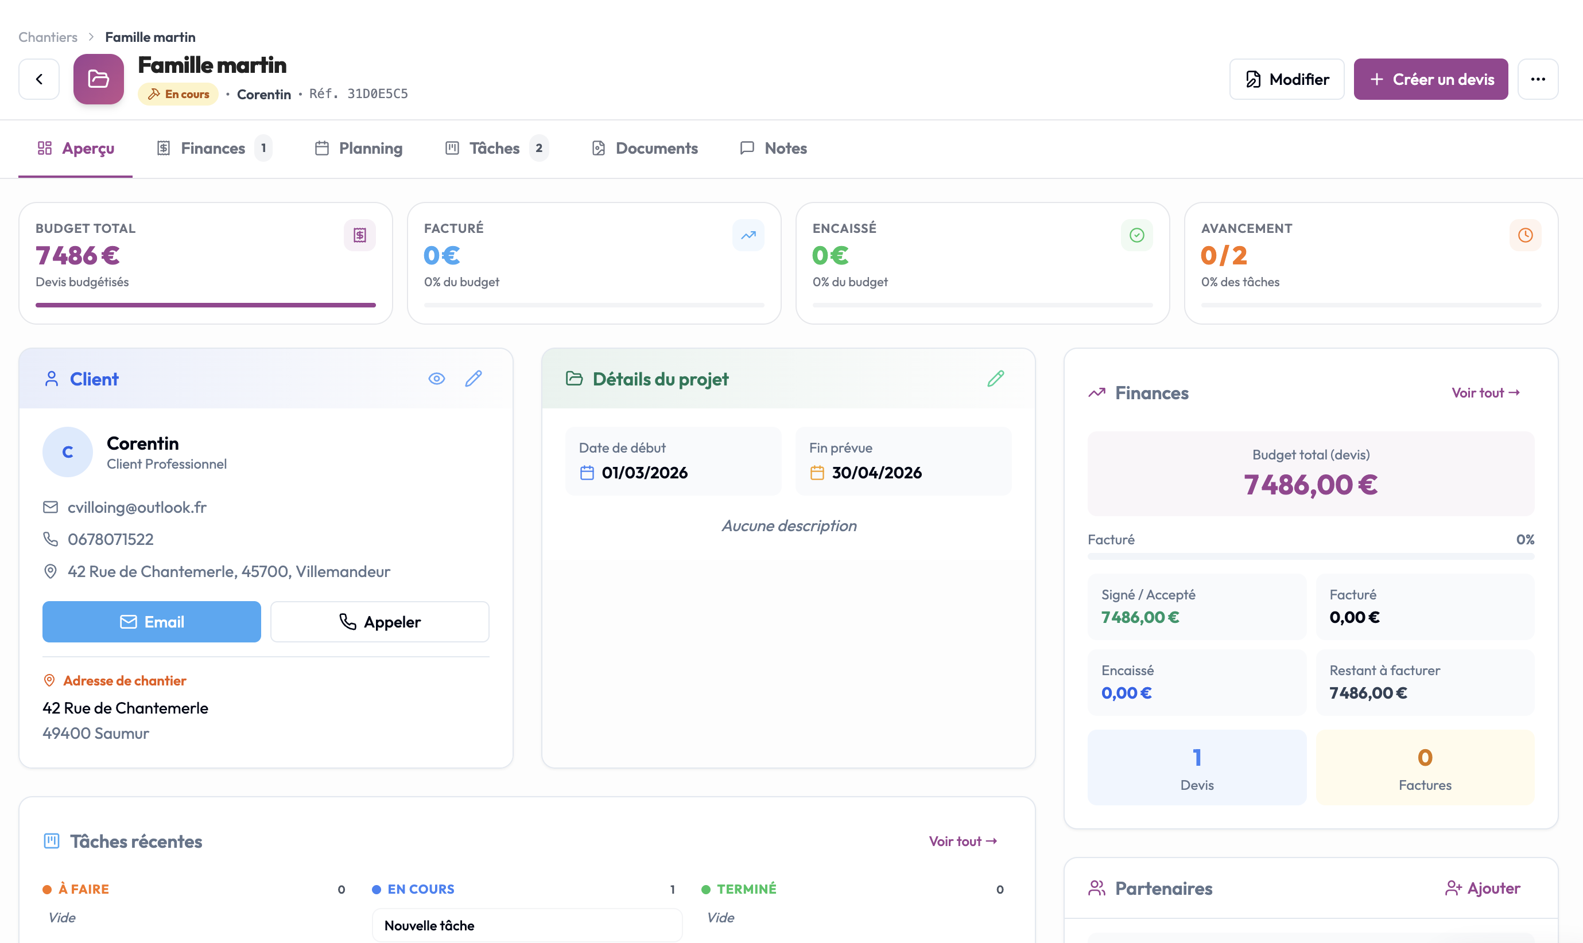
Task: Click Ajouter in Partenaires panel
Action: click(x=1483, y=889)
